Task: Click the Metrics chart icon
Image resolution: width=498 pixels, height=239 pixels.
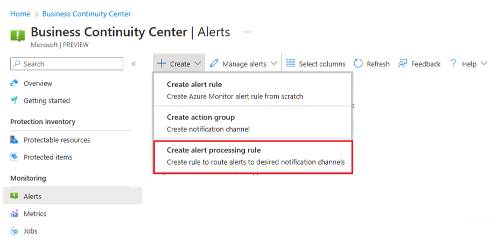Action: click(15, 213)
